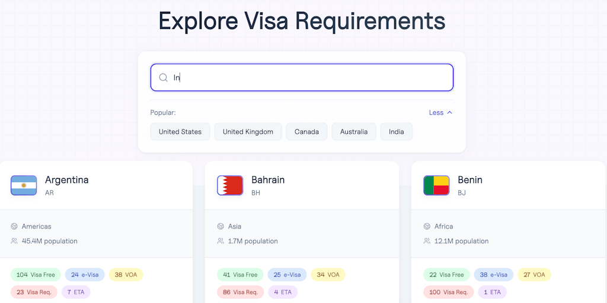Click the Explore Visa Requirements heading
The height and width of the screenshot is (303, 607).
(302, 21)
